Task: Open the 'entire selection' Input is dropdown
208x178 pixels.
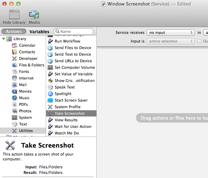Action: point(171,41)
